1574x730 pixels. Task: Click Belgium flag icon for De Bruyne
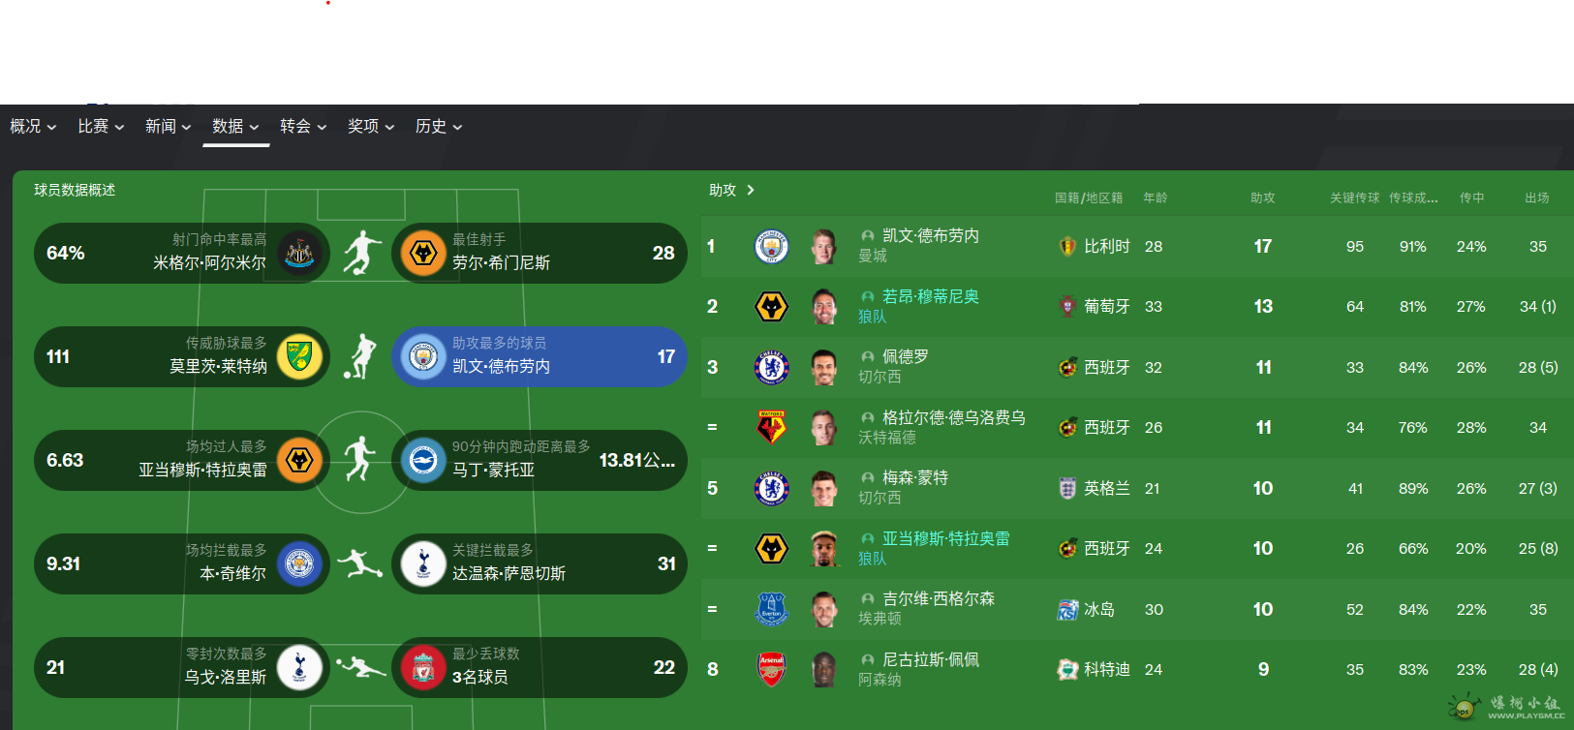tap(1067, 247)
